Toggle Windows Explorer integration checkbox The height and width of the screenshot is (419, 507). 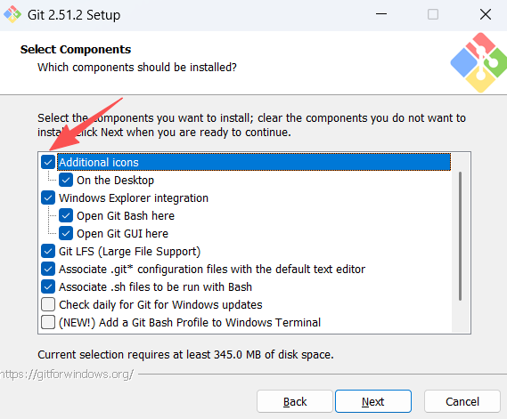tap(48, 197)
